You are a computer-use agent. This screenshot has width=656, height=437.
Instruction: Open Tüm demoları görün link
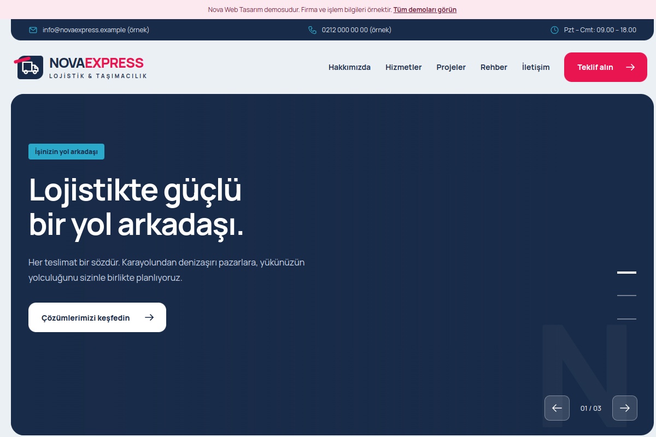[425, 10]
